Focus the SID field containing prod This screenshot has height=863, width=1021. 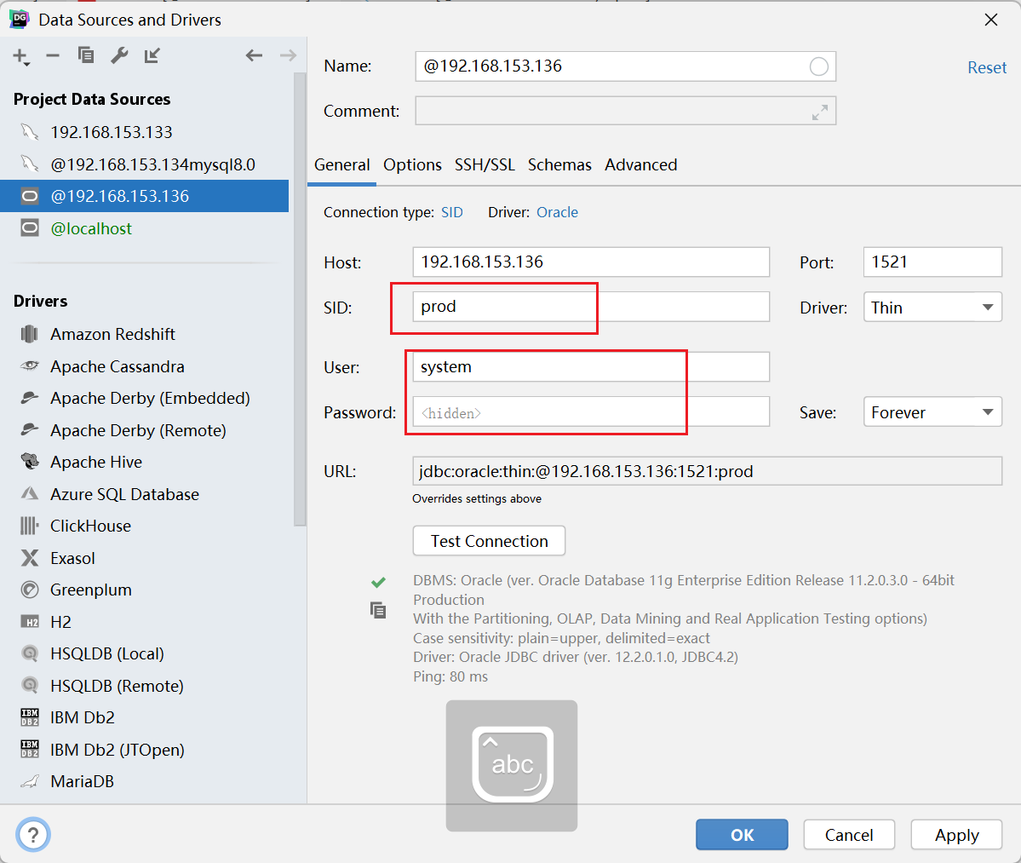point(591,307)
